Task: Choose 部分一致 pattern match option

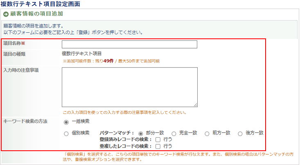Action: point(141,134)
